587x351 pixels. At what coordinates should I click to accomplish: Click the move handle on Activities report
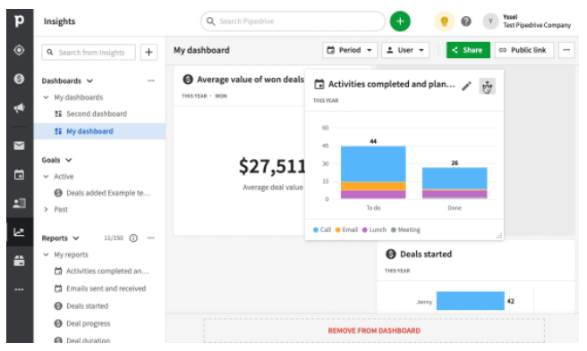487,87
